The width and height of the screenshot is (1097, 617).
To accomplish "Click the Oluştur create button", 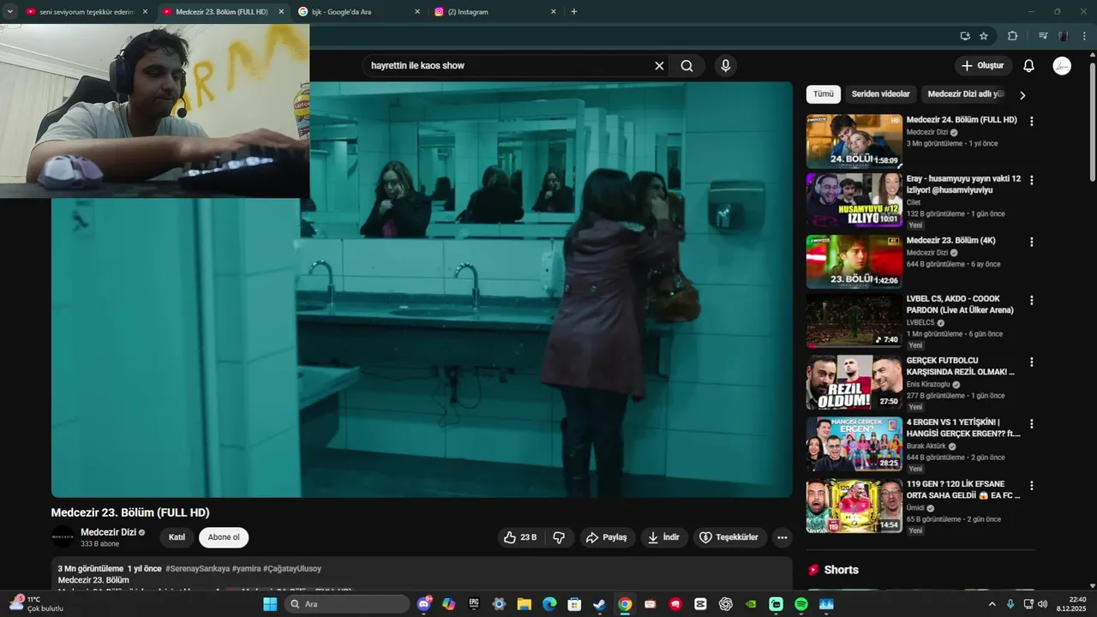I will [984, 66].
